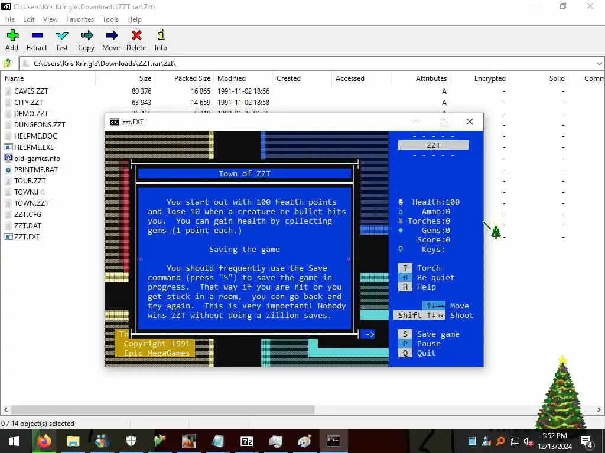The image size is (605, 453).
Task: Open the Info toolbar icon
Action: tap(161, 35)
